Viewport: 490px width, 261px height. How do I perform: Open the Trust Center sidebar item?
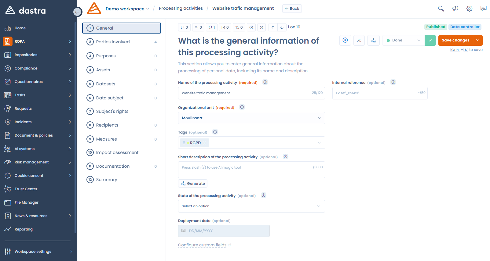[x=26, y=189]
